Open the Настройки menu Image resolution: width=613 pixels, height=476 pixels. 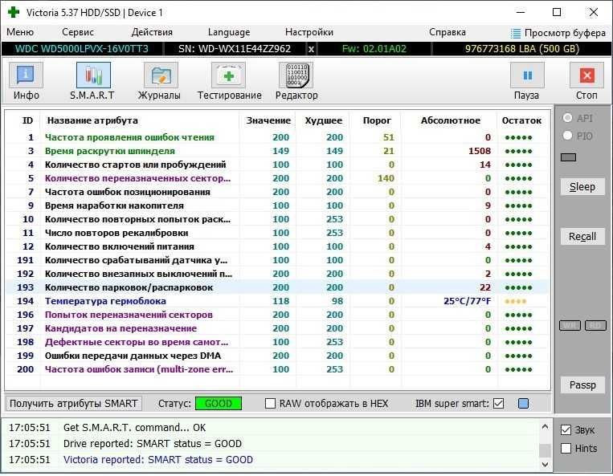click(309, 32)
